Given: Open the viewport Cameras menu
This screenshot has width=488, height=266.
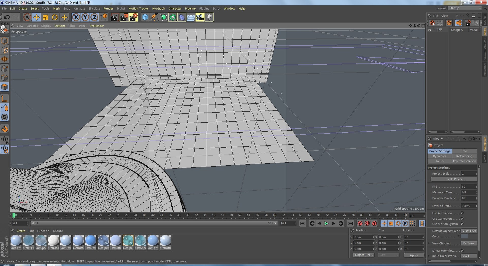Looking at the screenshot, I should click(32, 26).
